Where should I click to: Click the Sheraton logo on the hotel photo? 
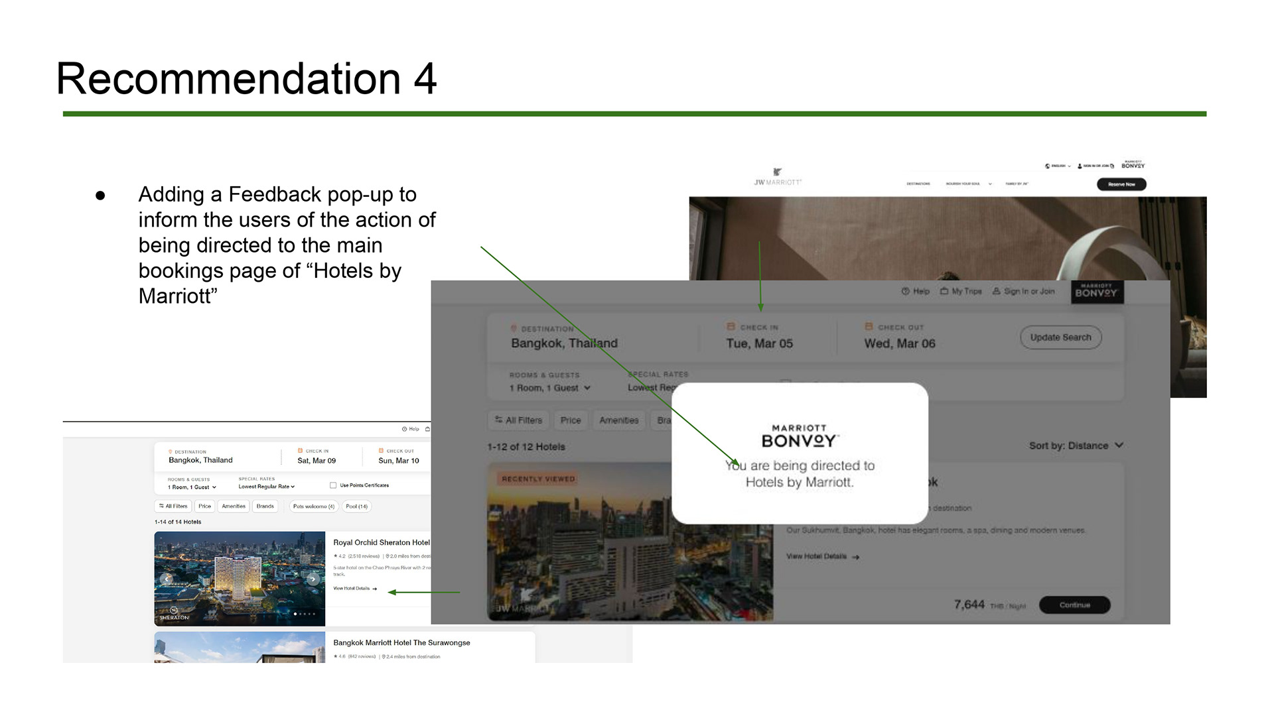click(x=174, y=614)
